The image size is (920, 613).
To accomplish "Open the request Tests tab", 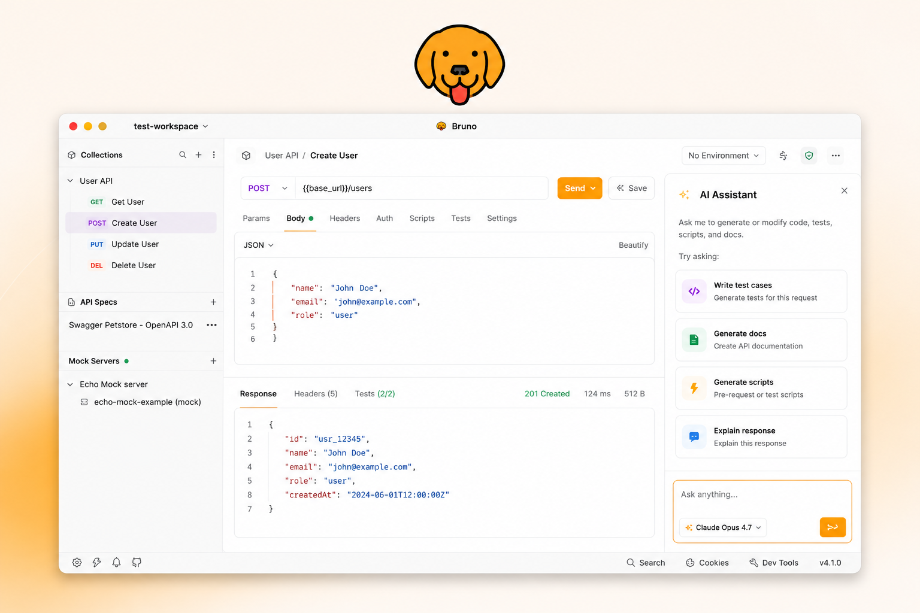I will tap(461, 219).
